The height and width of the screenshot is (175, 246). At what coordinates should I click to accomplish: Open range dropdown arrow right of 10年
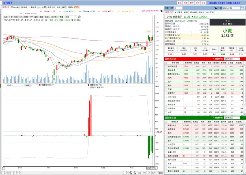(157, 173)
